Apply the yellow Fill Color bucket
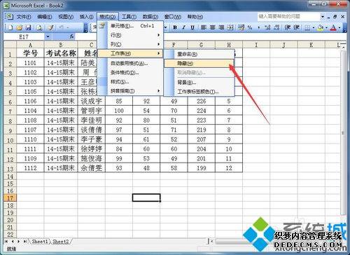350x255 pixels. coord(321,28)
